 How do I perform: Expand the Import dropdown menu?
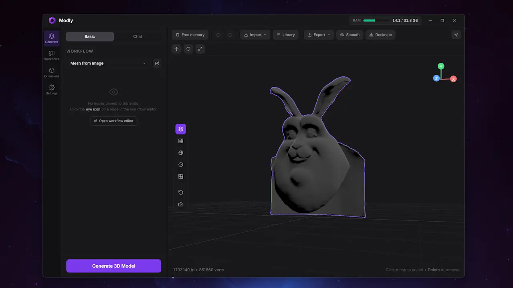[255, 35]
